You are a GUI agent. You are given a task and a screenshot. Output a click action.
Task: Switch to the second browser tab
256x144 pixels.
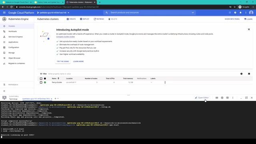[x=49, y=2]
